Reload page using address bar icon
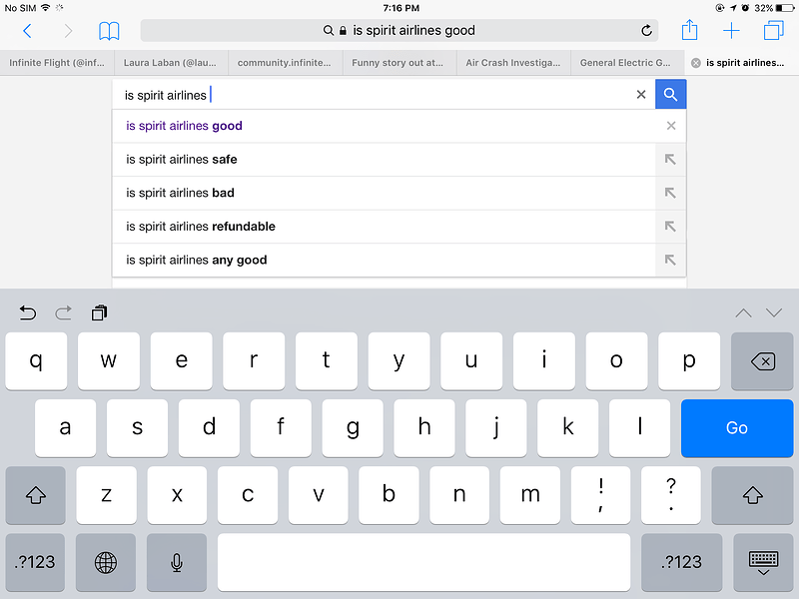The width and height of the screenshot is (799, 599). [646, 31]
